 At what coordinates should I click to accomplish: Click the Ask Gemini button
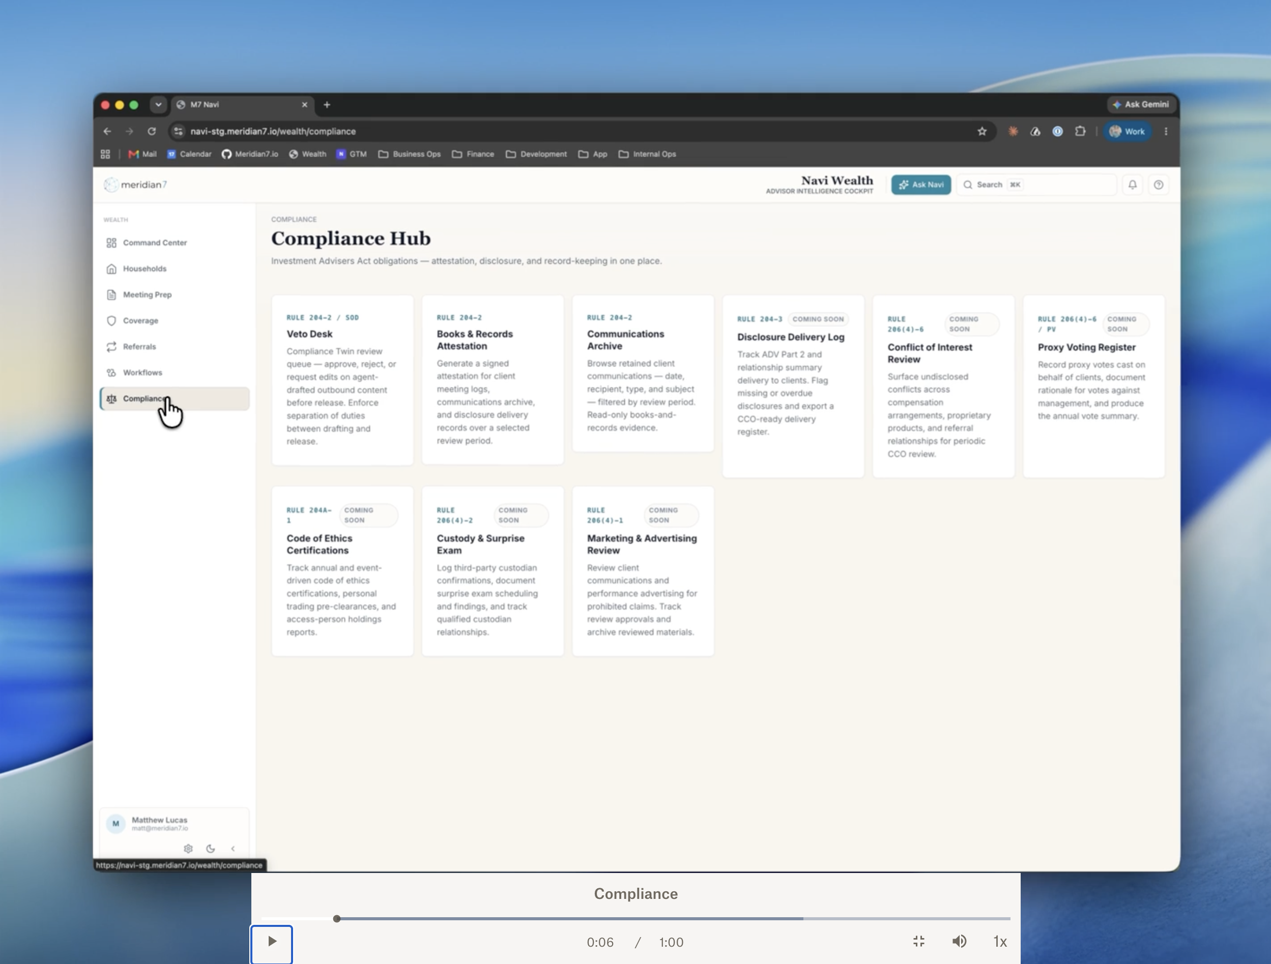pyautogui.click(x=1141, y=105)
